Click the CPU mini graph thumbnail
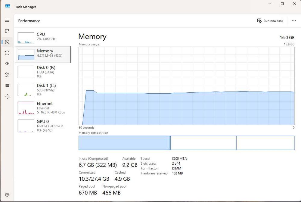This screenshot has height=202, width=301. pos(26,38)
